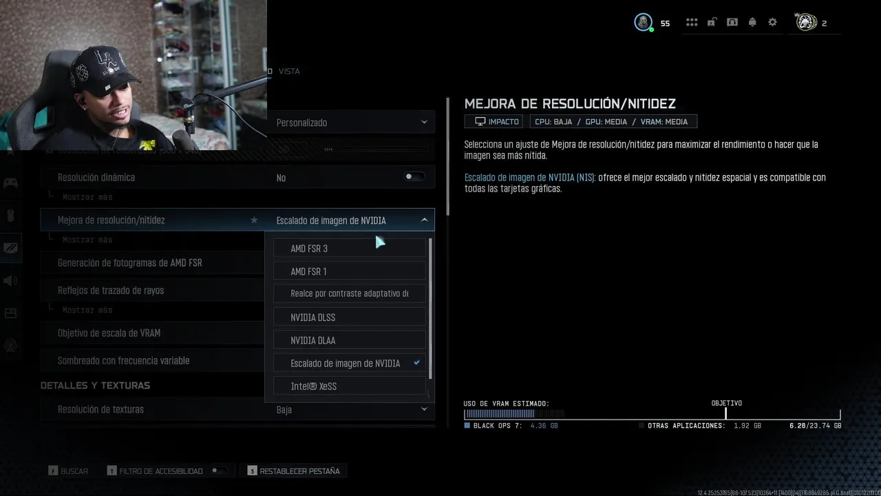The width and height of the screenshot is (881, 496).
Task: Open the Resolución de texturas Baja dropdown
Action: click(x=350, y=409)
